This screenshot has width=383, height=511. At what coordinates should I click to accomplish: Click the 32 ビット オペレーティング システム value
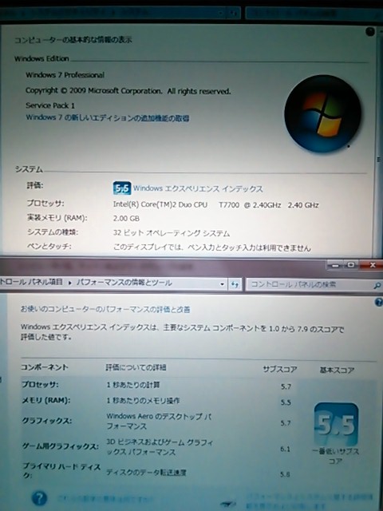tap(172, 233)
